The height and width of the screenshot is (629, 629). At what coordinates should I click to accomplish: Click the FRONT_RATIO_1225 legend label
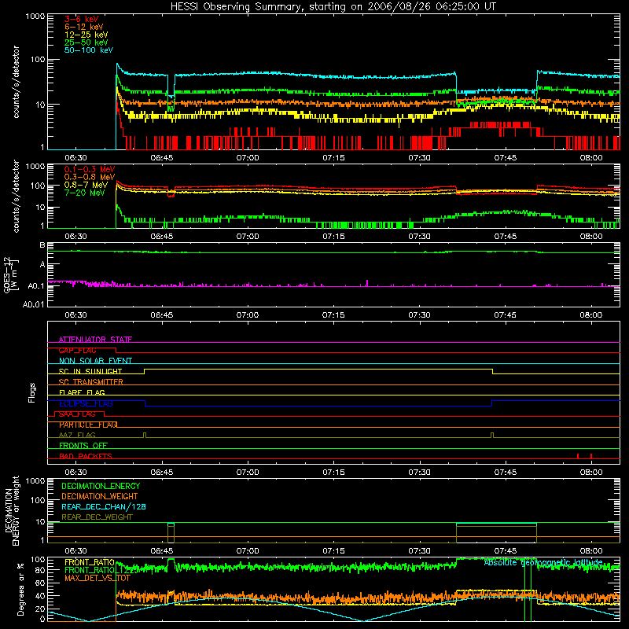(101, 570)
